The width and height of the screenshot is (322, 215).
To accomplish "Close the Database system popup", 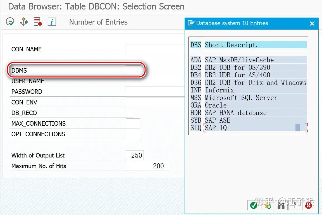I will tap(312, 24).
